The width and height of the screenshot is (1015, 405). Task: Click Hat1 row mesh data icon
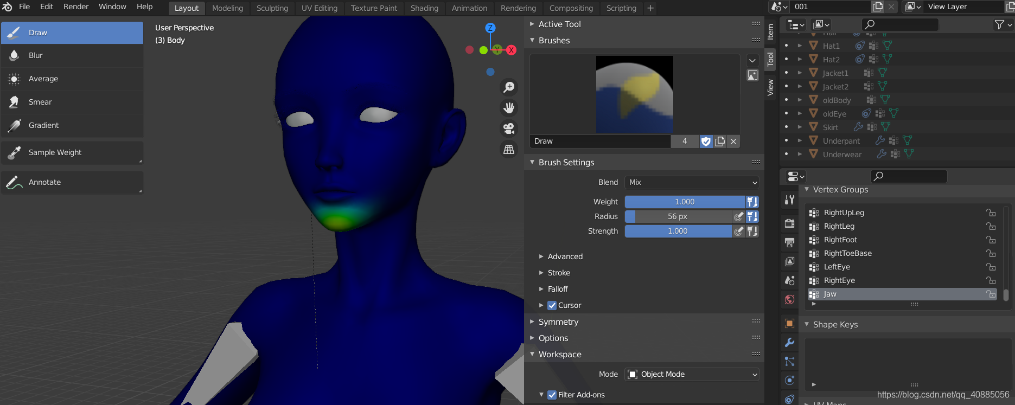887,46
